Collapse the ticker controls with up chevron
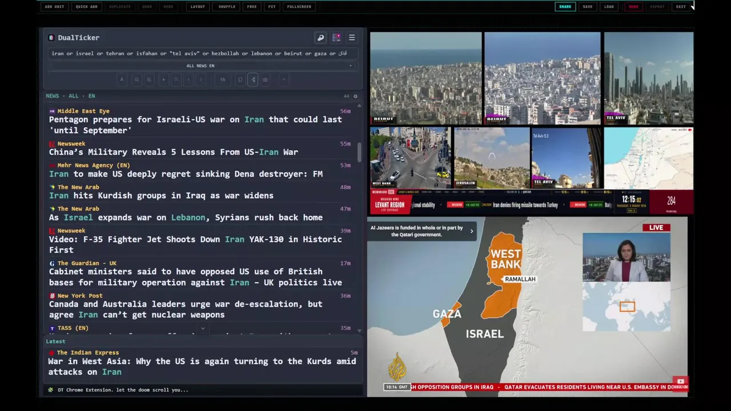The image size is (731, 411). pyautogui.click(x=284, y=80)
